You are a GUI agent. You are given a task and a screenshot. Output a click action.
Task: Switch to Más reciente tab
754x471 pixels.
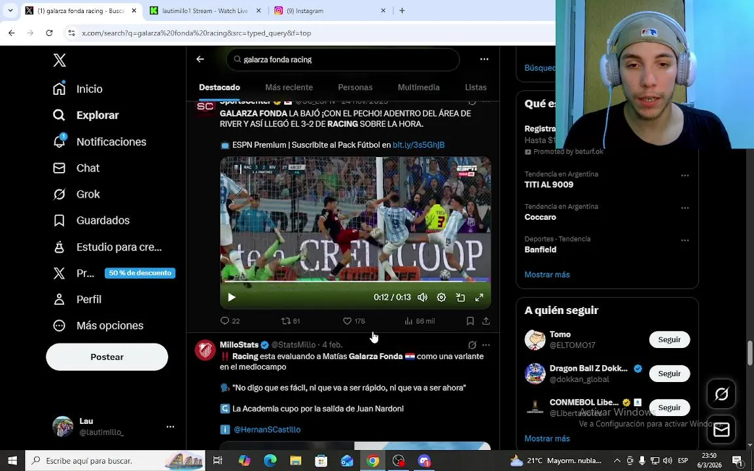click(289, 88)
